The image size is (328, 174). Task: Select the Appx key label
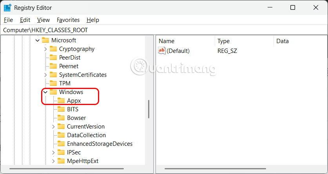[74, 101]
